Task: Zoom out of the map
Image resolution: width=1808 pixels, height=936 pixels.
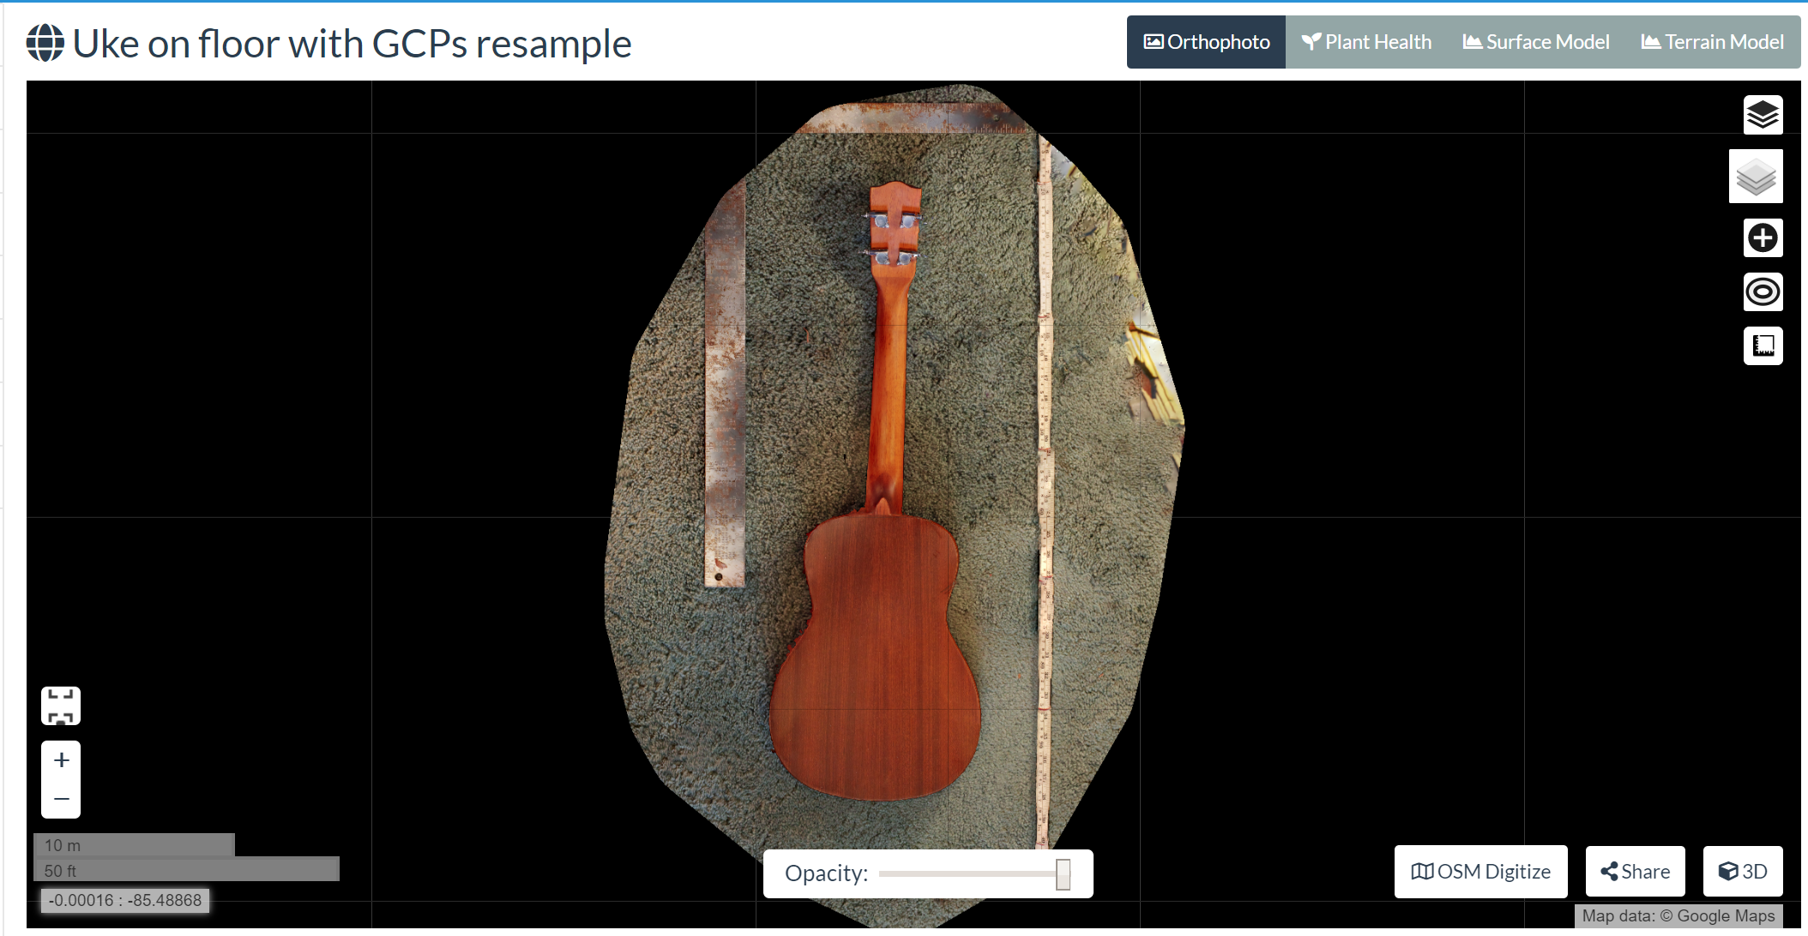Action: 61,799
